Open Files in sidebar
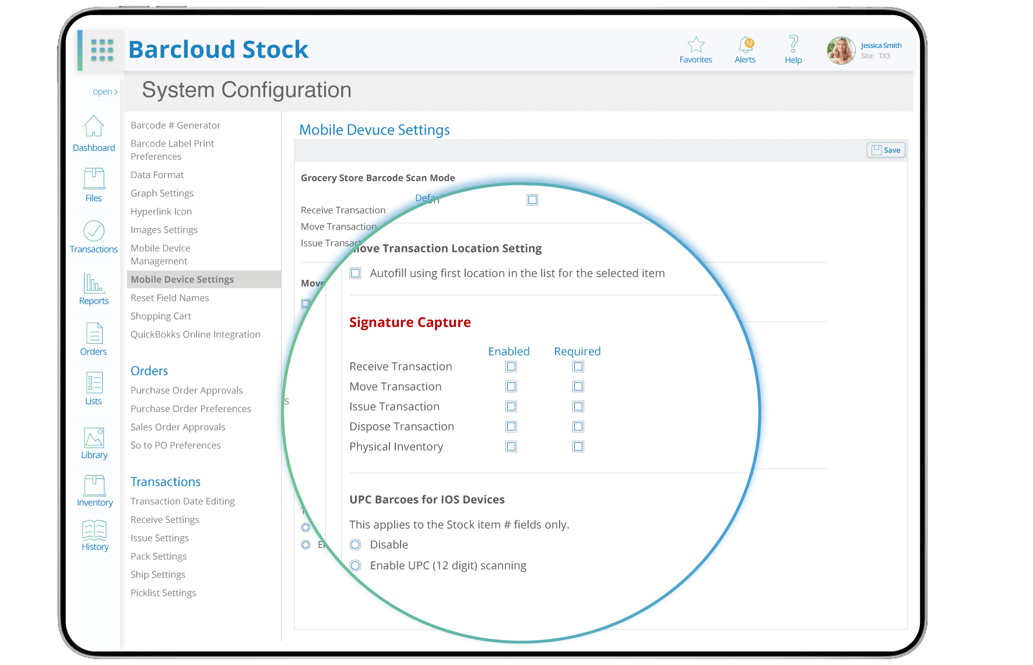 tap(94, 185)
